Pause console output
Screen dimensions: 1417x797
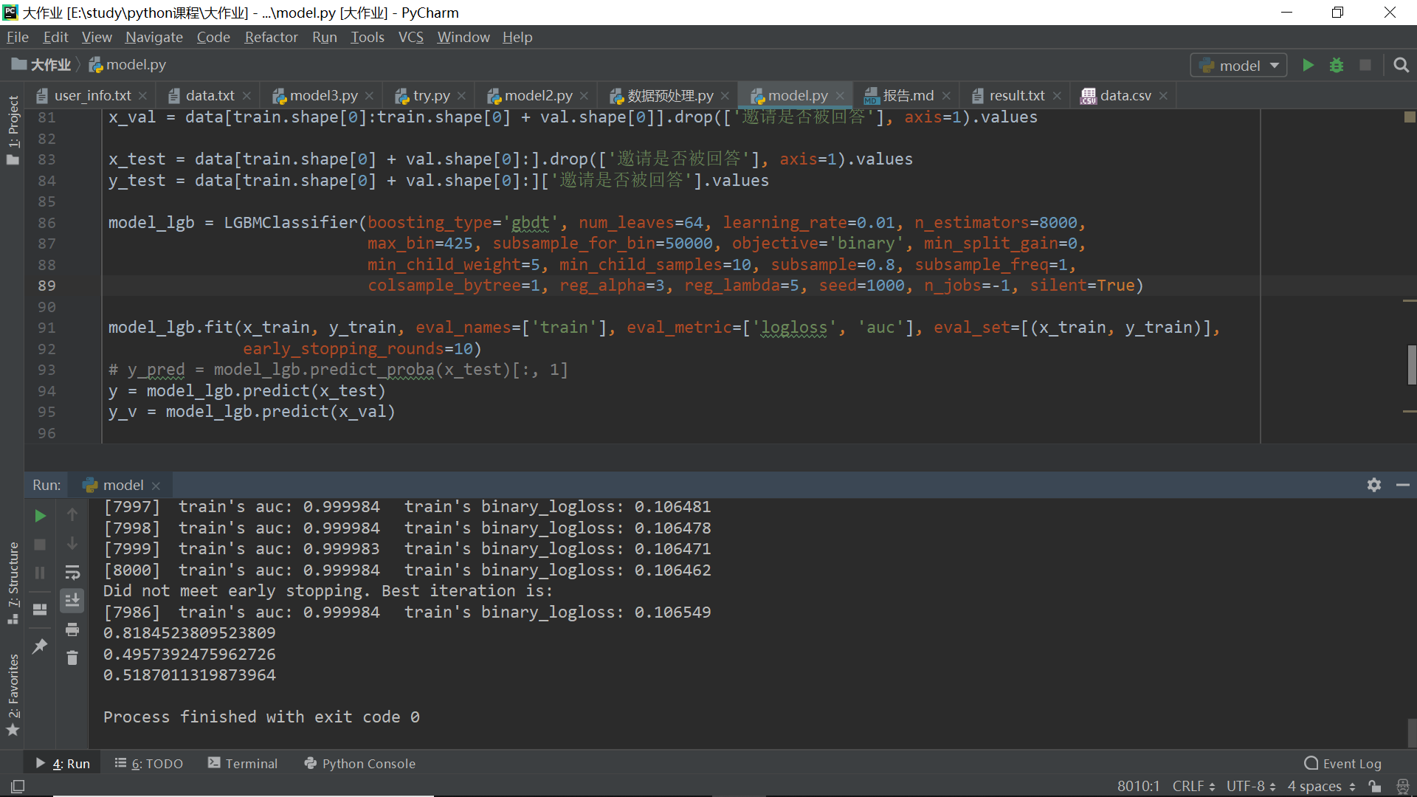pos(40,573)
